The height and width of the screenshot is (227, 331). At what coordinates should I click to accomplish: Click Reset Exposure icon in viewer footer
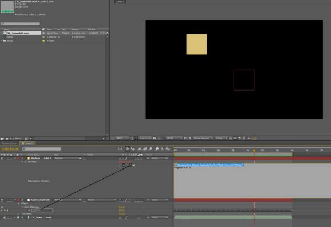coord(249,138)
